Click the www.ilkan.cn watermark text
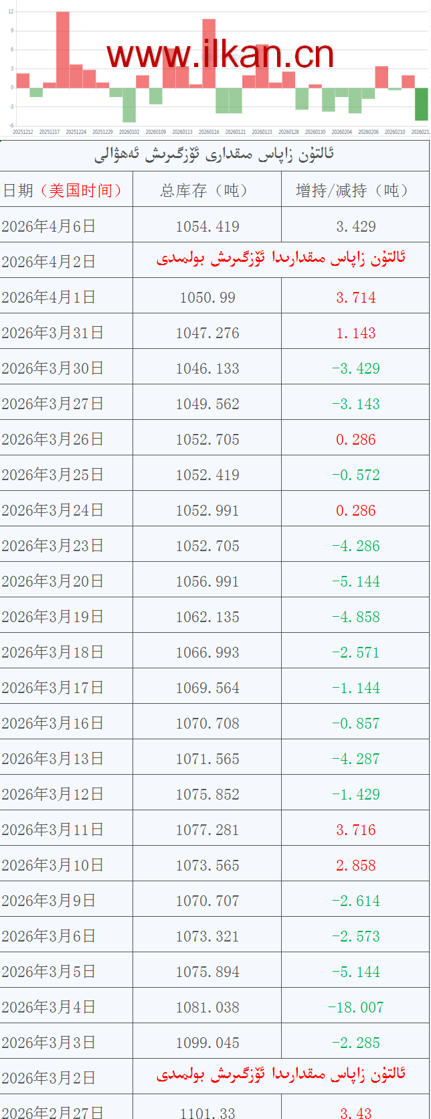 220,55
